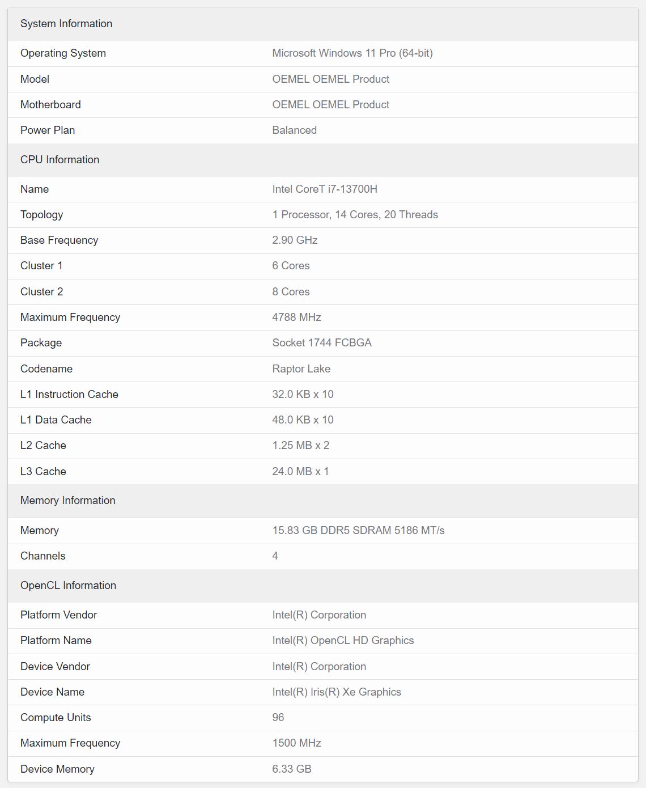The width and height of the screenshot is (646, 788).
Task: Select the L3 Cache 24.0 MB value
Action: pos(300,472)
